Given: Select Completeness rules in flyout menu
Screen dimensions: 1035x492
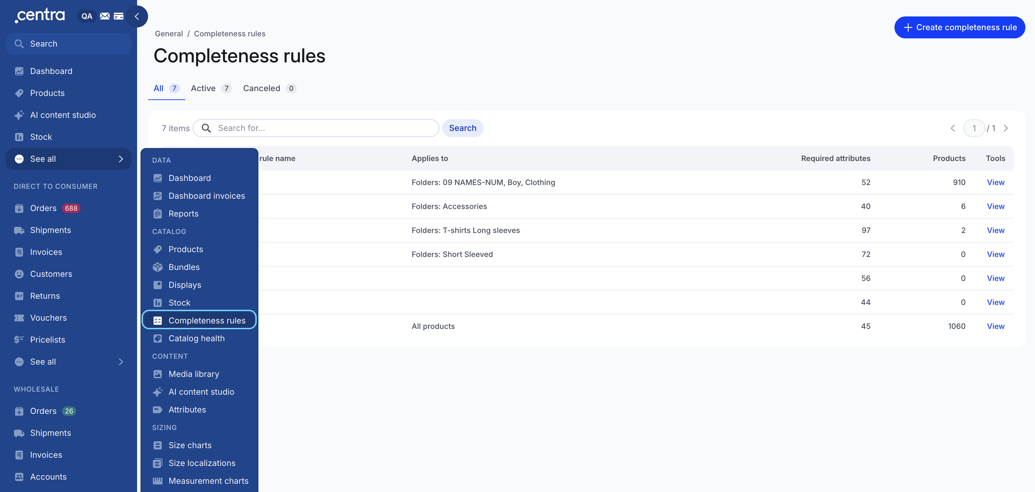Looking at the screenshot, I should tap(199, 320).
